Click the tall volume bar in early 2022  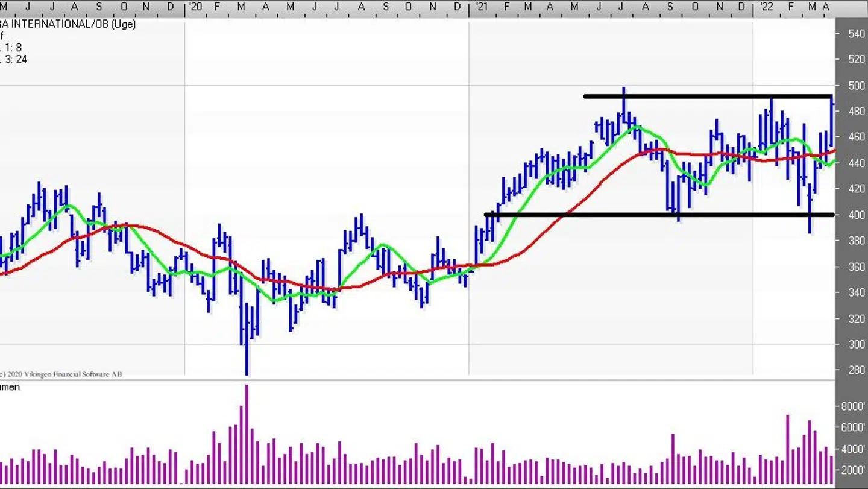pos(787,449)
